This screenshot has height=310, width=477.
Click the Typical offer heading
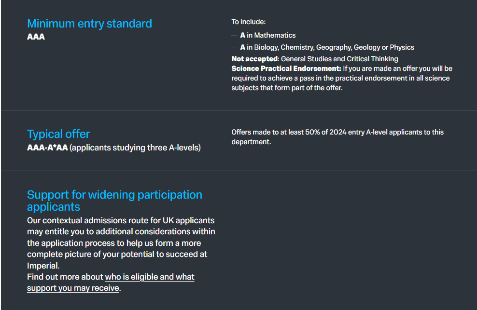click(x=58, y=134)
